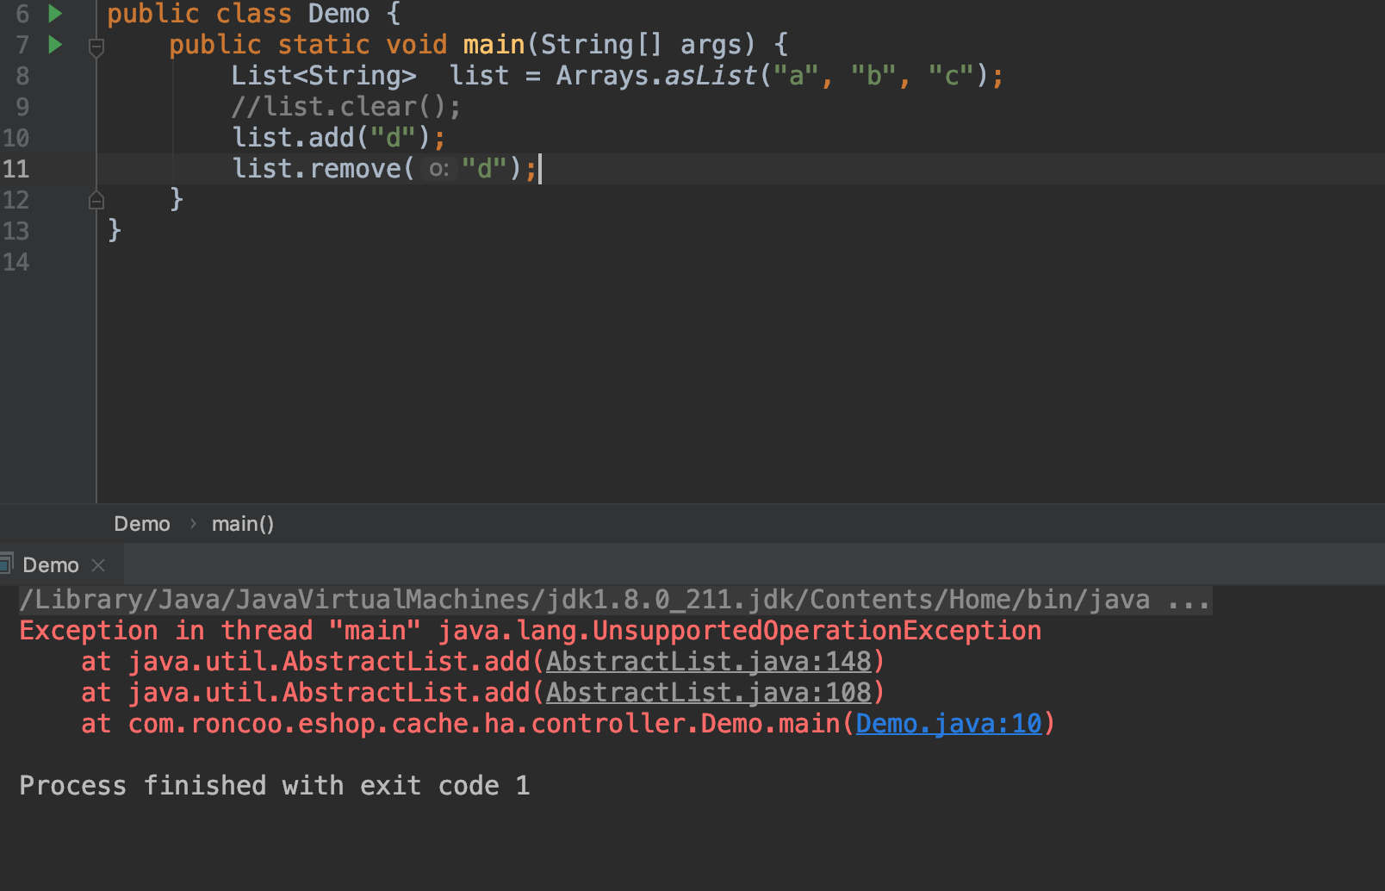This screenshot has height=891, width=1385.
Task: Open the Demo.java:10 stack trace link
Action: tap(948, 724)
